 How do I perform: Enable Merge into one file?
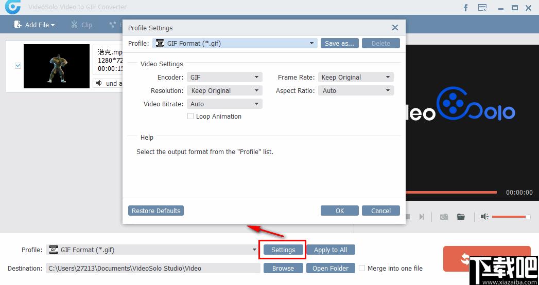pos(361,268)
